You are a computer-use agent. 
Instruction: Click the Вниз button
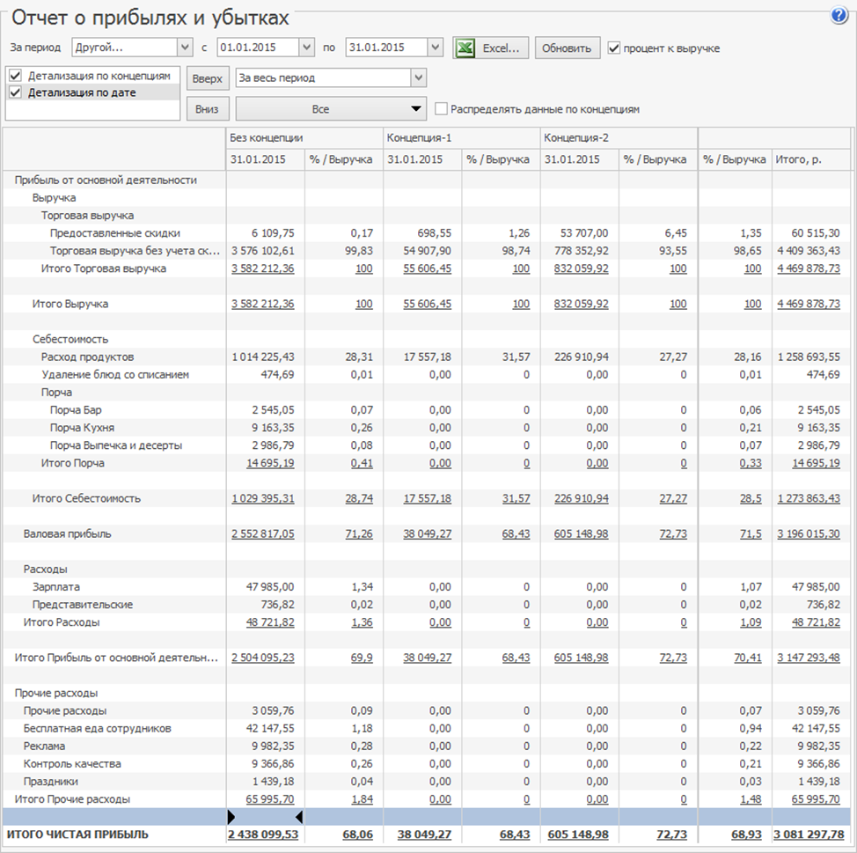click(x=207, y=109)
